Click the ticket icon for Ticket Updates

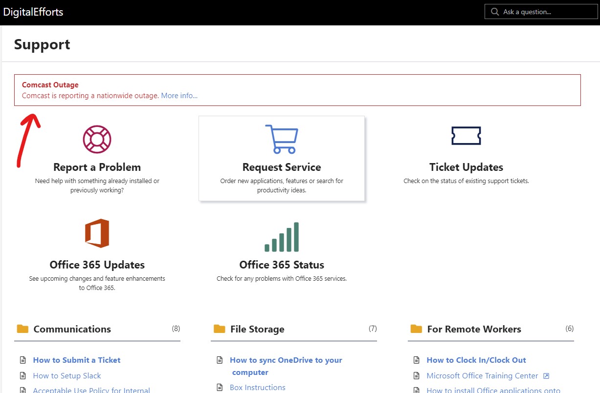(x=466, y=136)
